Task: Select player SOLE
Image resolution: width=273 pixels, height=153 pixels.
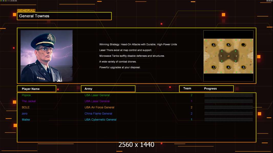Action: 26,107
